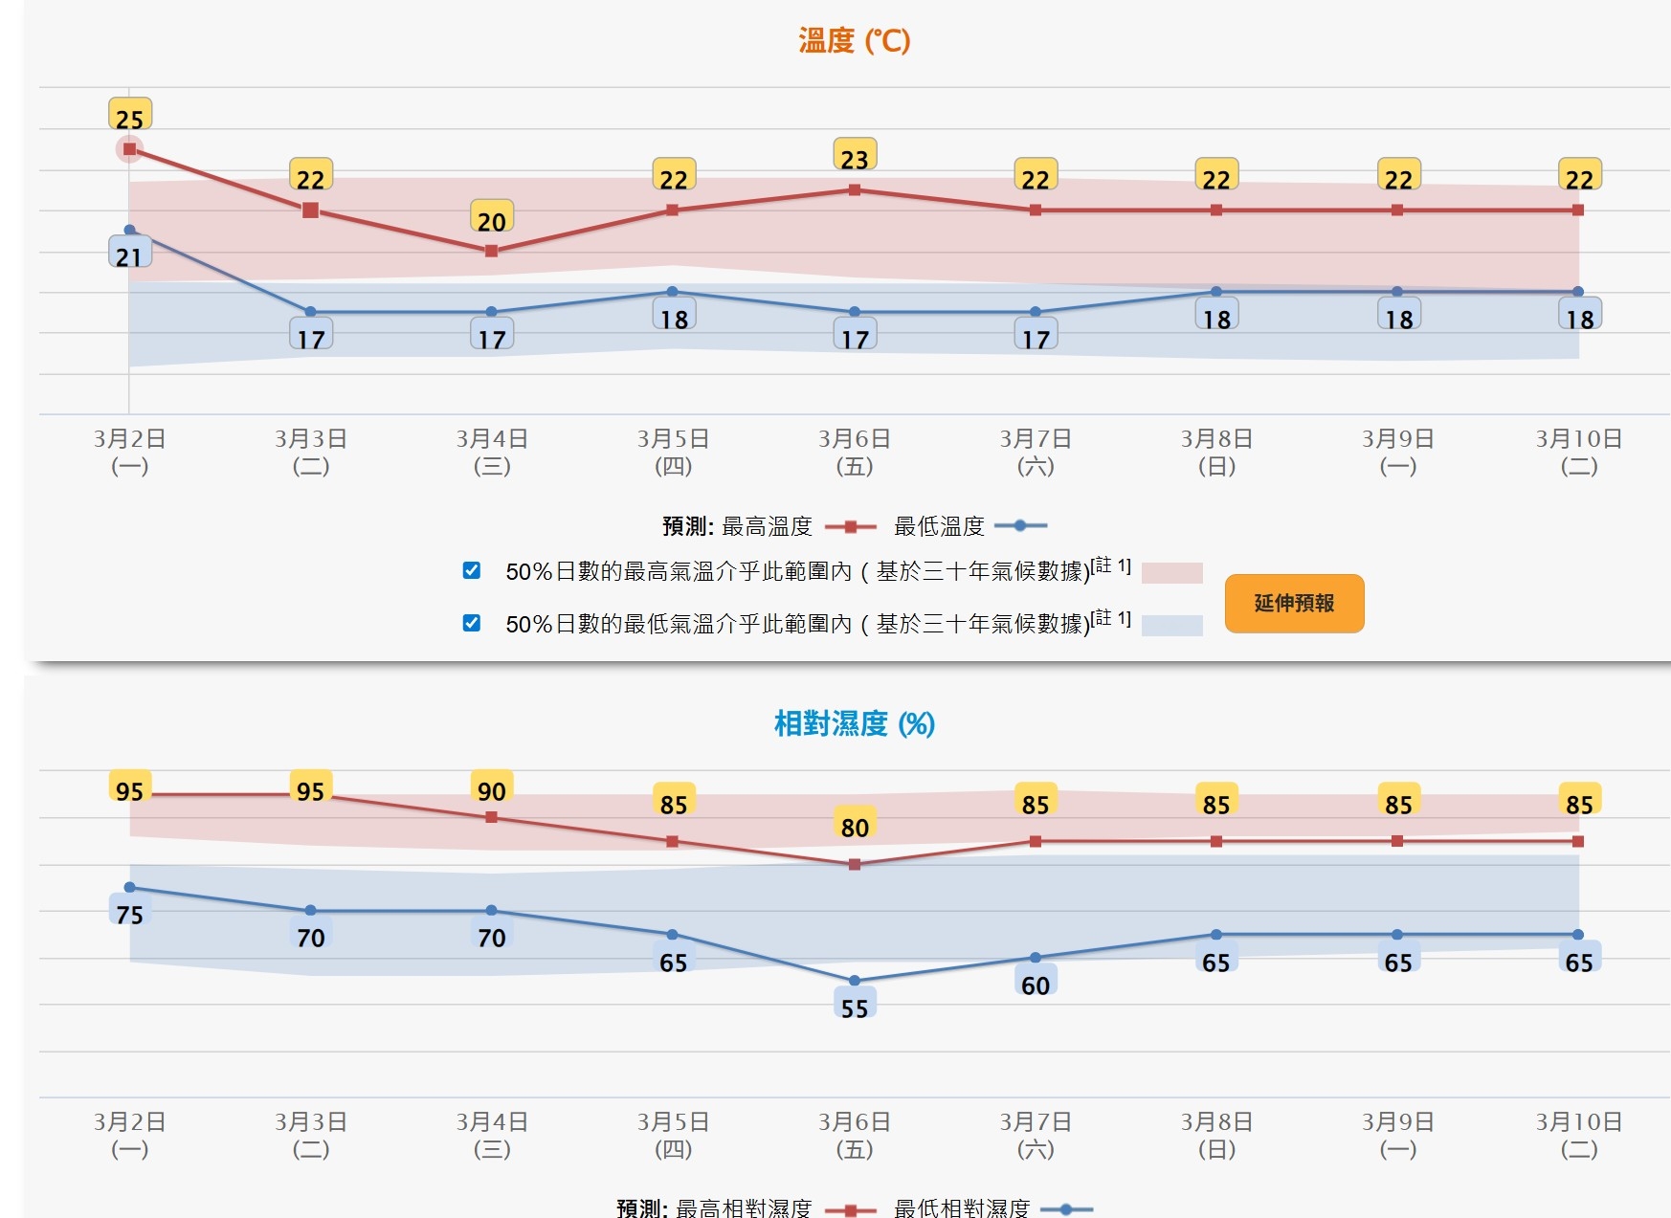
Task: Click the 25°C maximum temperature point on 3月2日
Action: (x=129, y=149)
